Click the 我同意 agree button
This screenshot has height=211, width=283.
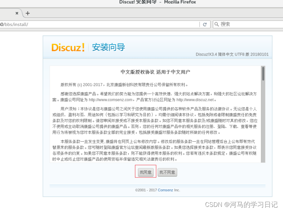tap(146, 172)
